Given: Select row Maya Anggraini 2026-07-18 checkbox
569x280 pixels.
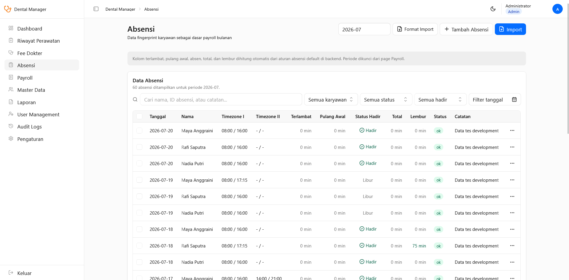Looking at the screenshot, I should coord(139,229).
